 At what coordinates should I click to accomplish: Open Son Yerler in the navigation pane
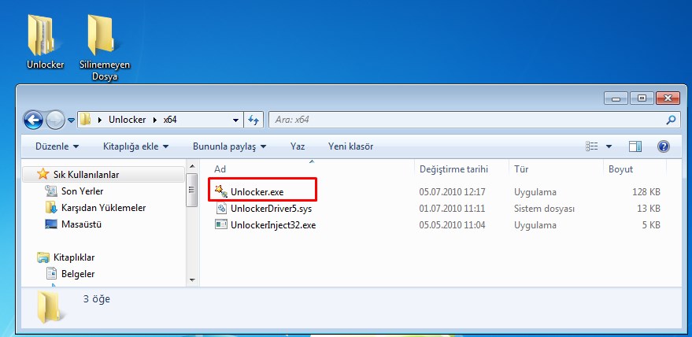point(82,191)
